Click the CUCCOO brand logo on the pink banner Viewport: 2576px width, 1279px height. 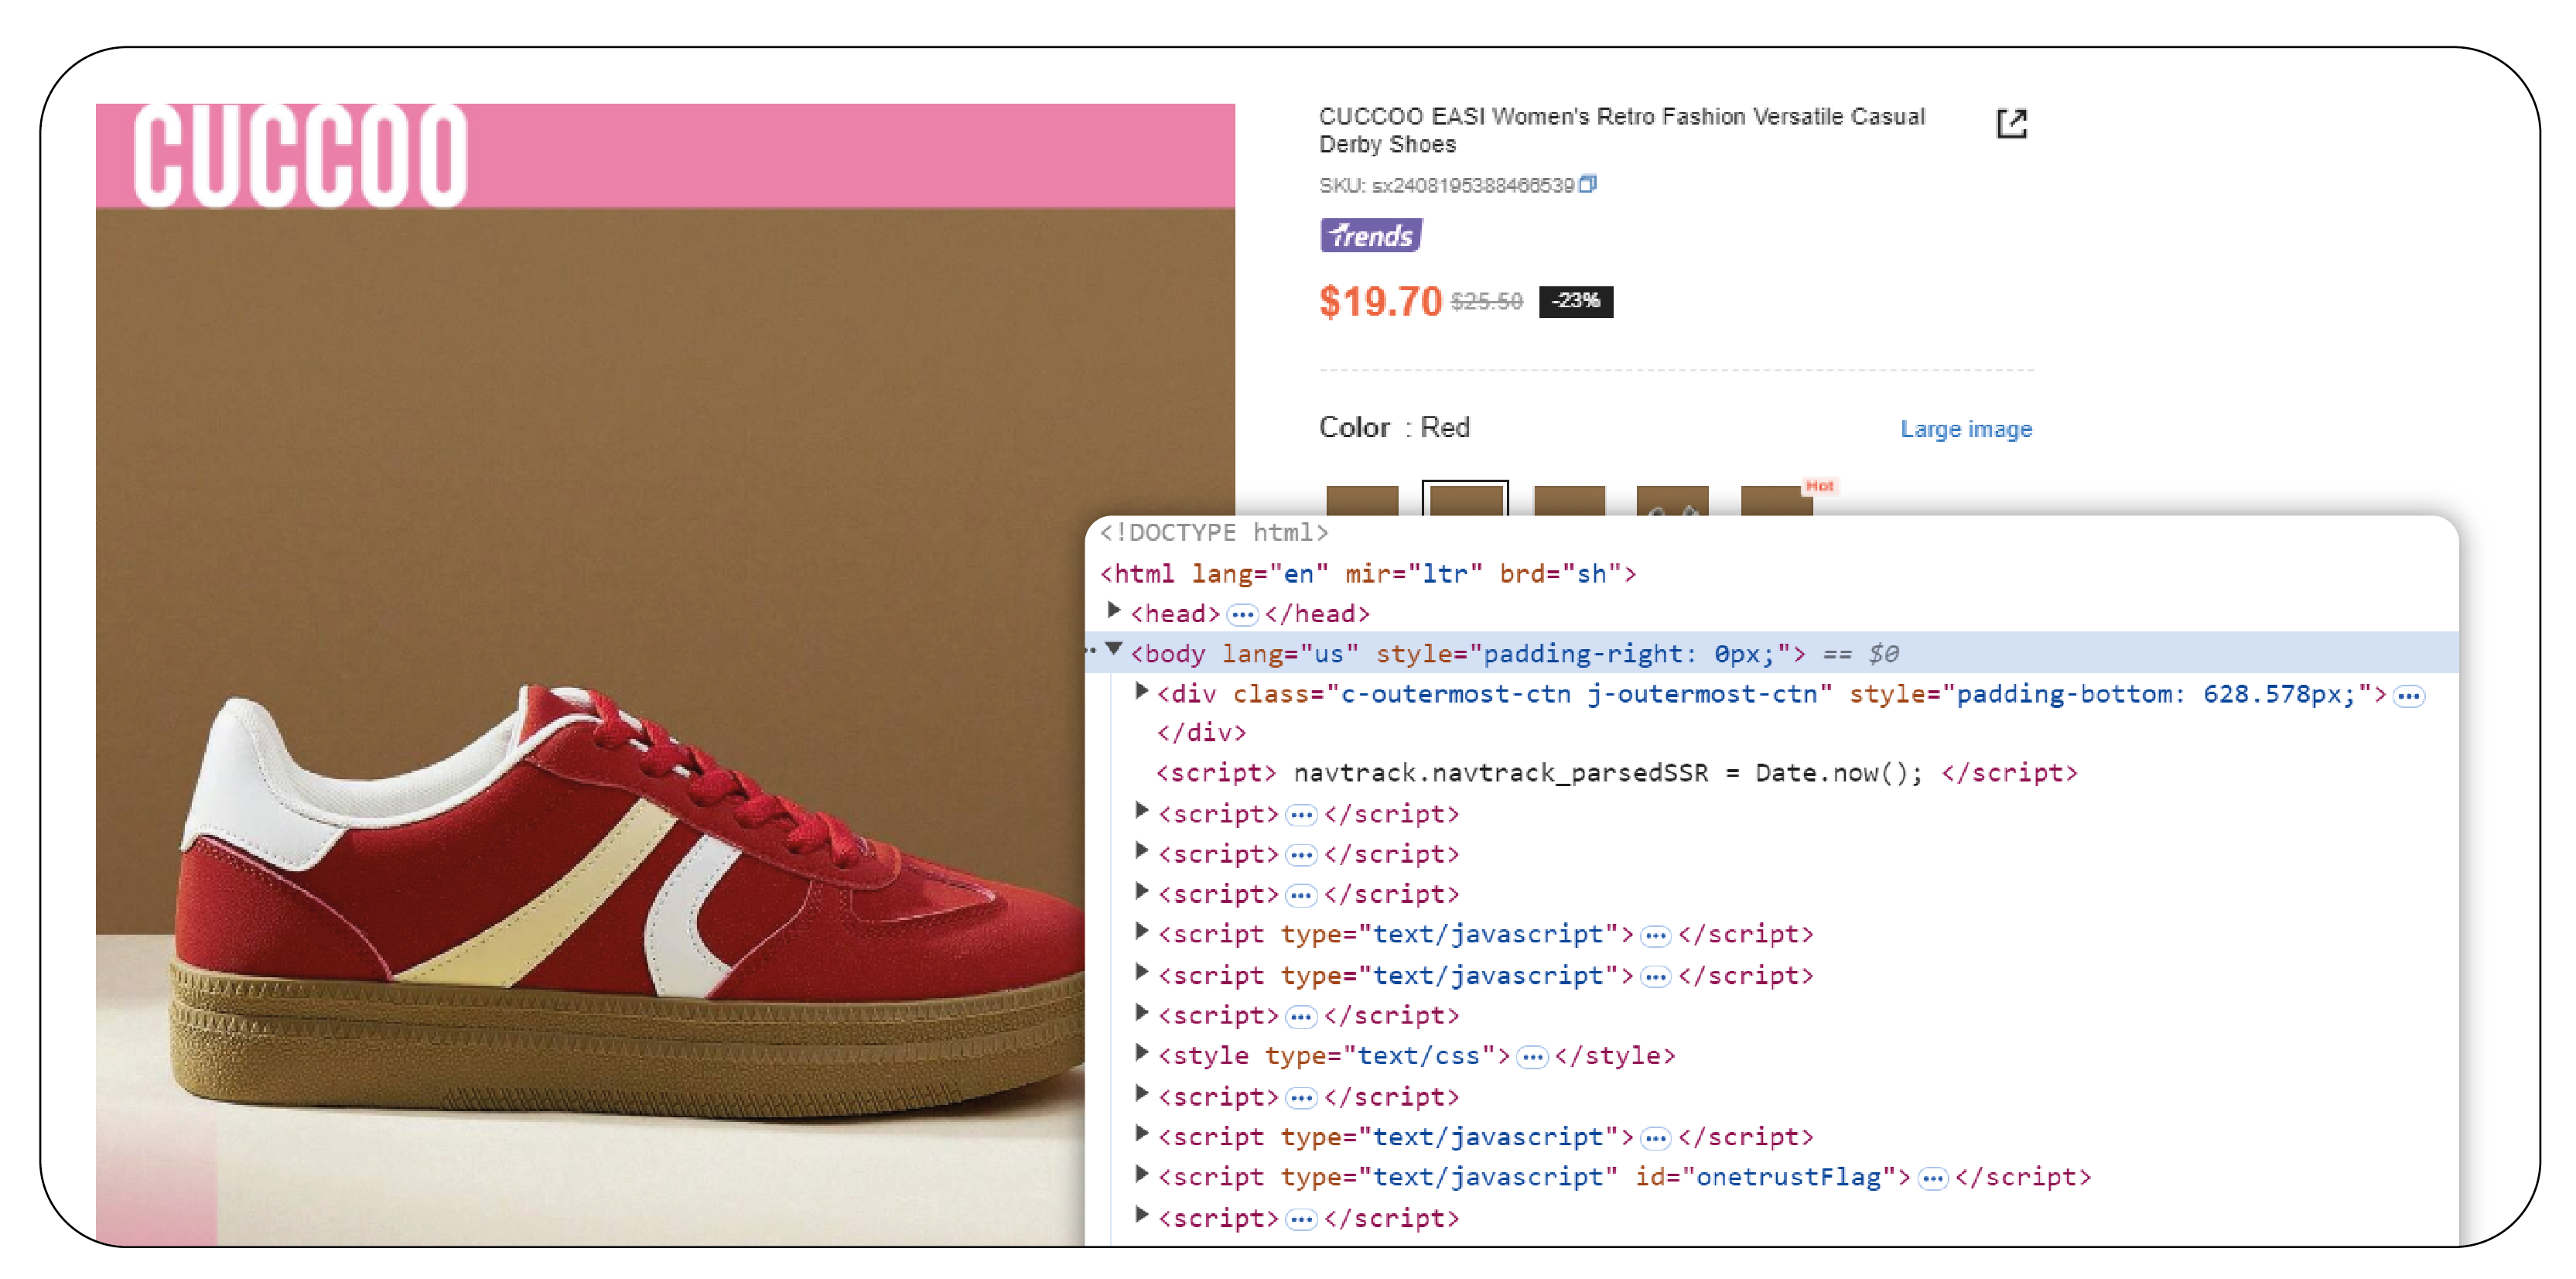coord(300,156)
